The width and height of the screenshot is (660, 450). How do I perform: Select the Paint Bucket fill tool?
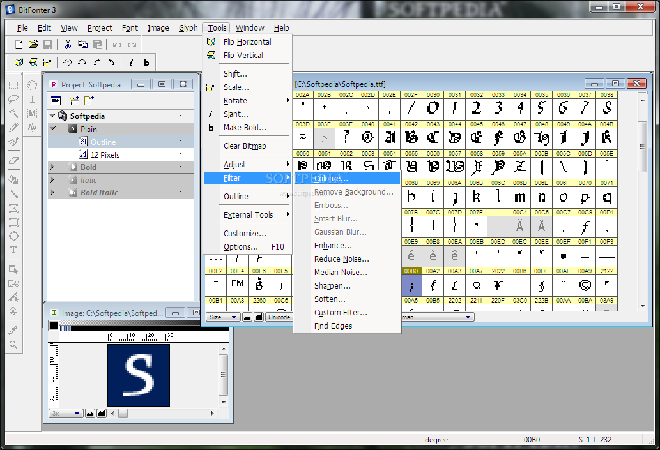tap(13, 179)
